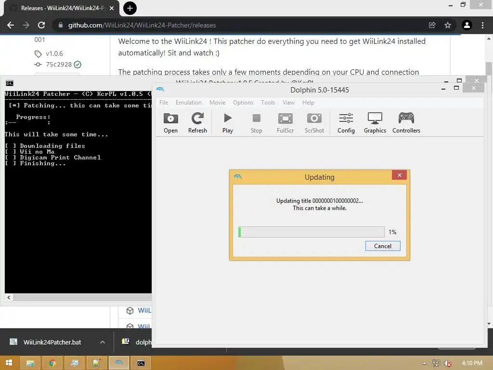Open File Explorer from taskbar

coord(30,363)
